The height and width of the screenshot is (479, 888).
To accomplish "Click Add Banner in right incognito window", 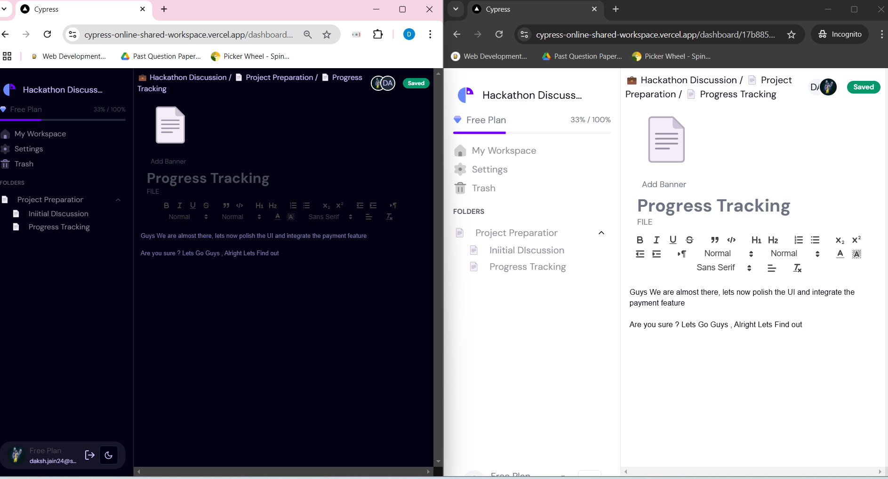I will pyautogui.click(x=664, y=184).
